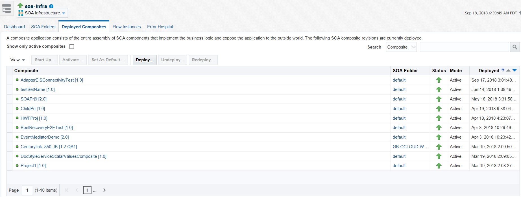Open the Error Hospital tab
This screenshot has height=197, width=521.
click(160, 27)
